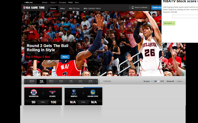
Task: Select the SUN day tab
Action: (90, 81)
